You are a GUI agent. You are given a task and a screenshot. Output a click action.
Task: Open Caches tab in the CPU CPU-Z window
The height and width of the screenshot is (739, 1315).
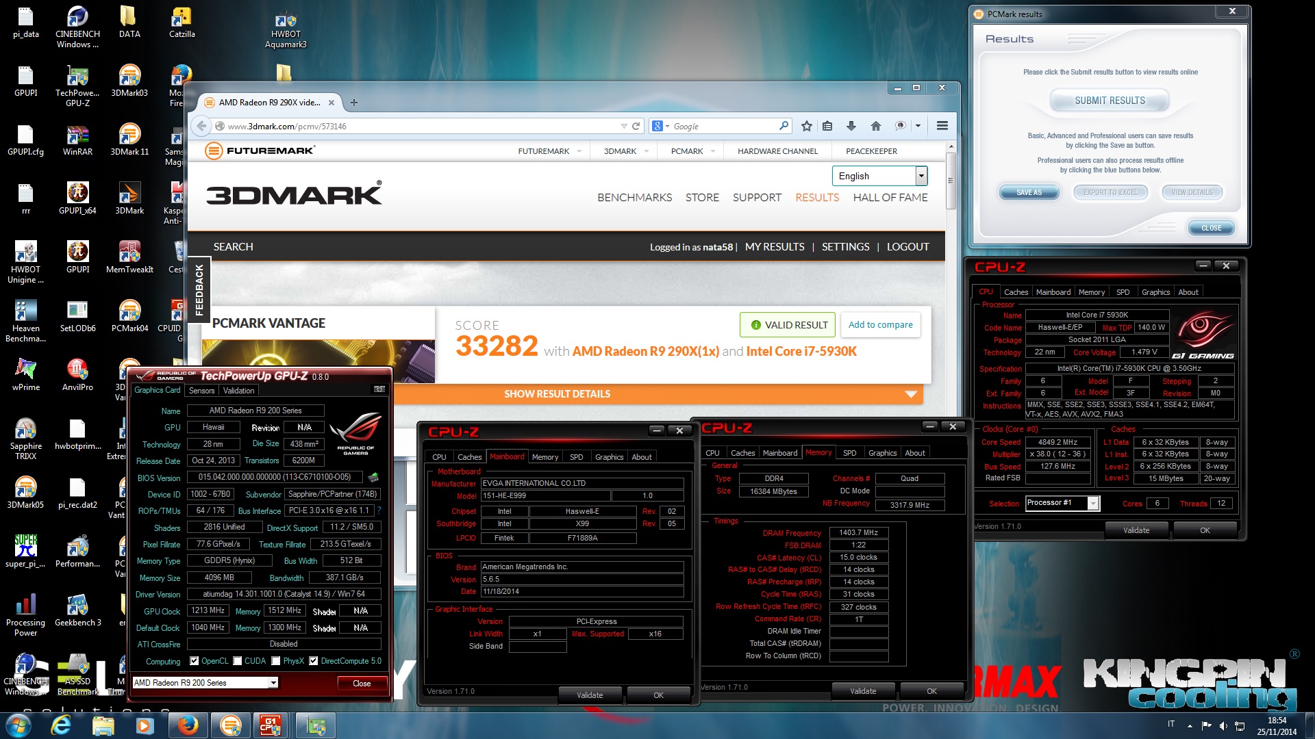click(1016, 292)
